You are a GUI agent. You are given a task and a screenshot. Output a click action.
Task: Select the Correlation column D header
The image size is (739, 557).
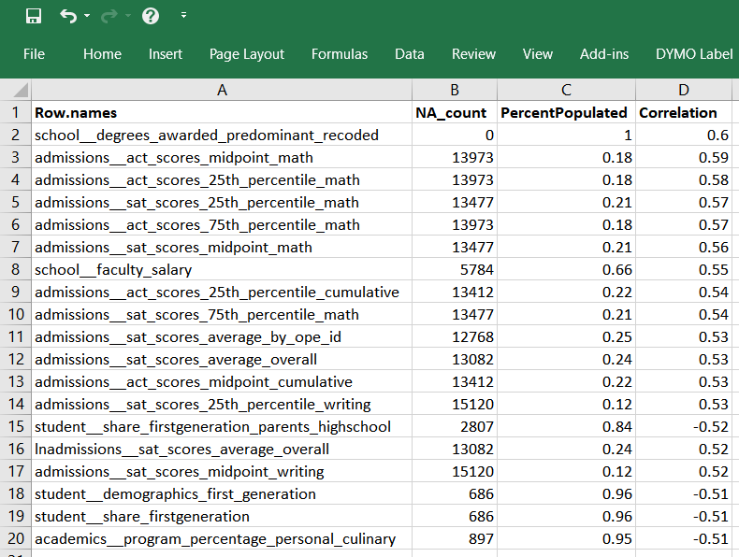tap(684, 90)
